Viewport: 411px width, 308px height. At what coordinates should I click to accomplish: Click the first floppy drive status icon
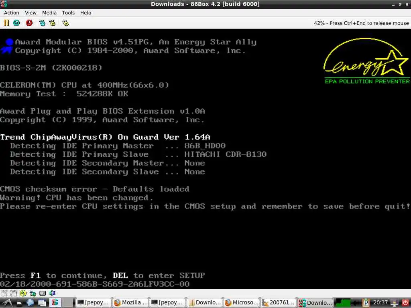(x=4, y=293)
